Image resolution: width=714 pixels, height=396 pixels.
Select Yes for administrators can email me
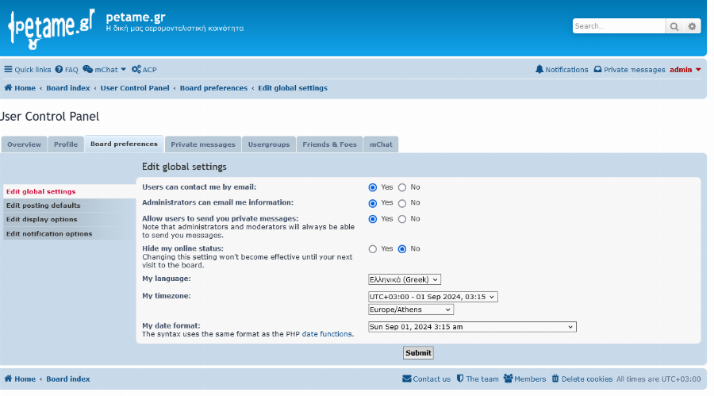373,203
